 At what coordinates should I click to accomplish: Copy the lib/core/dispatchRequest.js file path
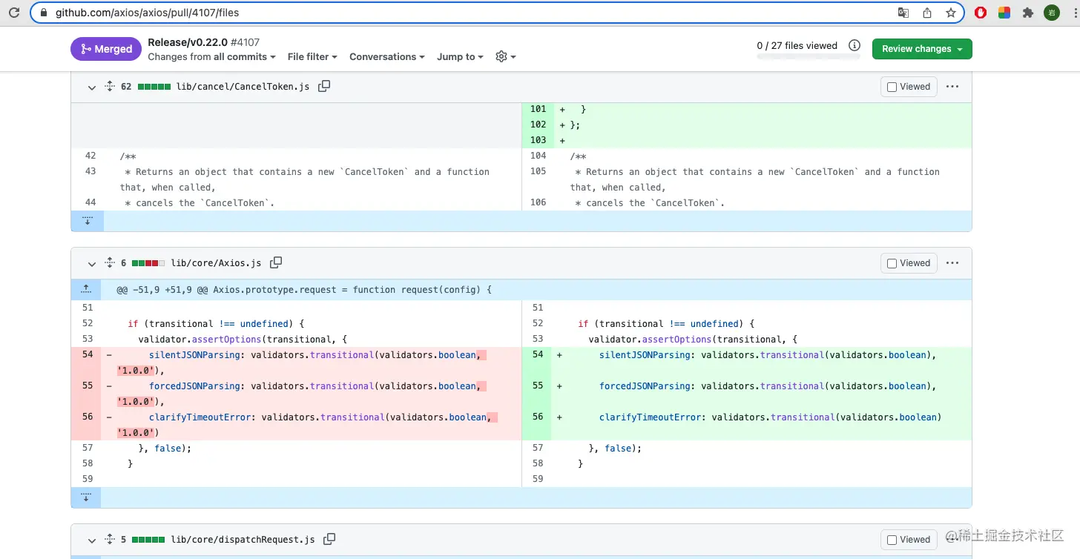(329, 539)
